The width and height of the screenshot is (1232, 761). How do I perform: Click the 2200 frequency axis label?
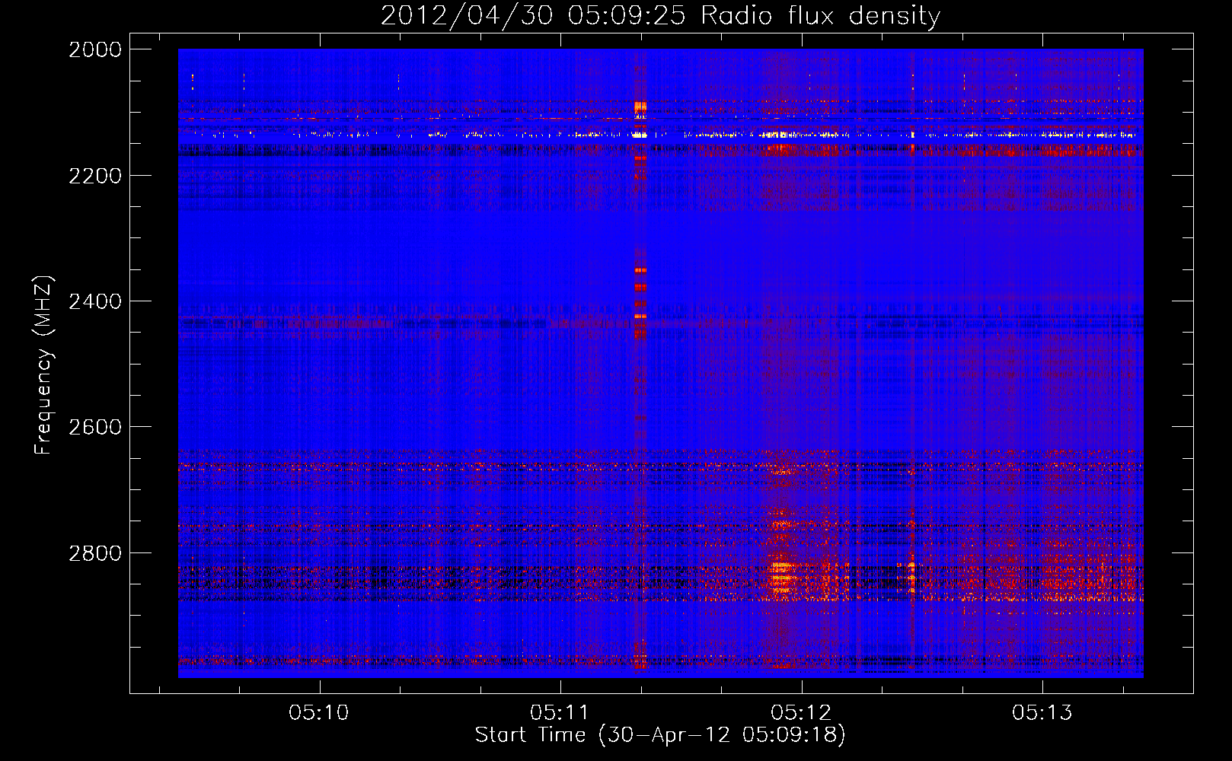click(x=95, y=176)
